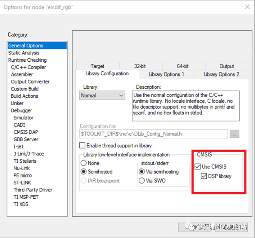This screenshot has height=238, width=255.
Task: Select CMSIS DAP debugger driver
Action: [x=26, y=132]
